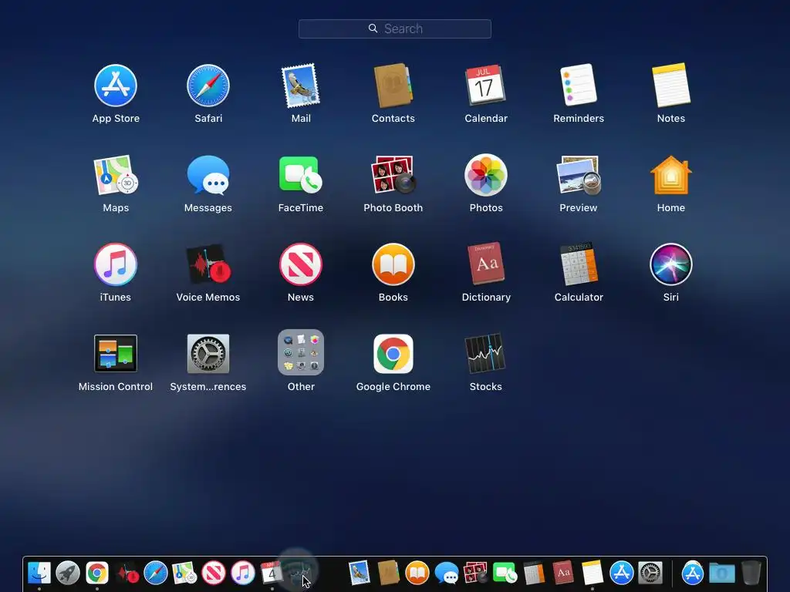The width and height of the screenshot is (790, 592).
Task: Launch Dictionary from the Launchpad grid
Action: coord(486,264)
